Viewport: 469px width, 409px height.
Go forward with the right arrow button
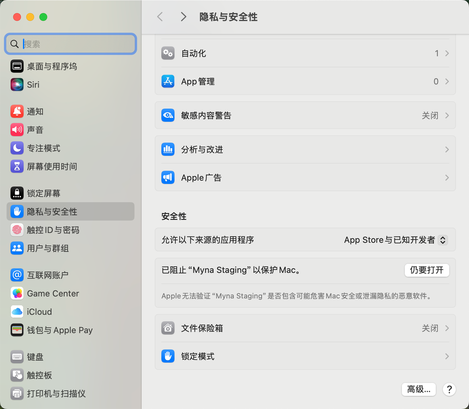coord(183,17)
